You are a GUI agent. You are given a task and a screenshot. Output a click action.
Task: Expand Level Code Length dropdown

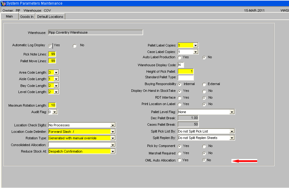56,92
